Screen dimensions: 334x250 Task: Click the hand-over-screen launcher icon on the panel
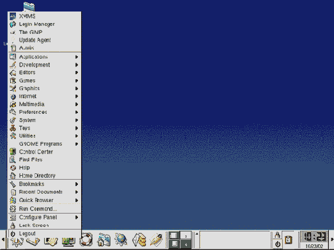click(50, 242)
